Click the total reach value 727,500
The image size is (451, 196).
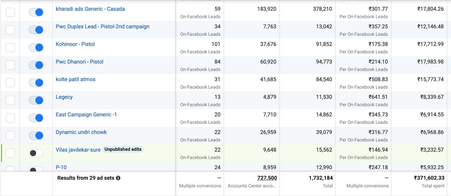(x=267, y=178)
